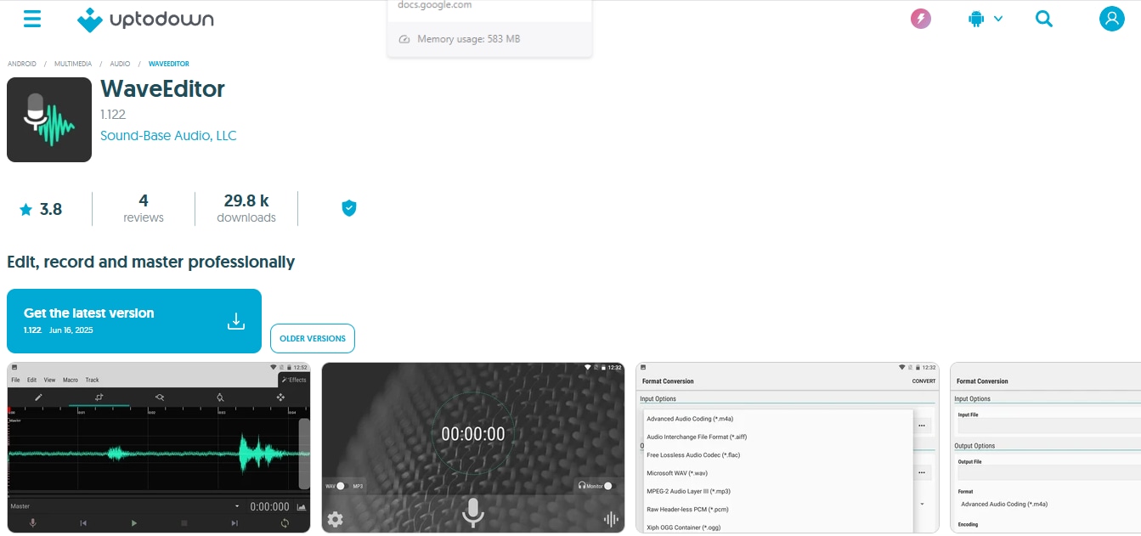1141x536 pixels.
Task: Open the Format Conversion output options screenshot
Action: point(1045,448)
